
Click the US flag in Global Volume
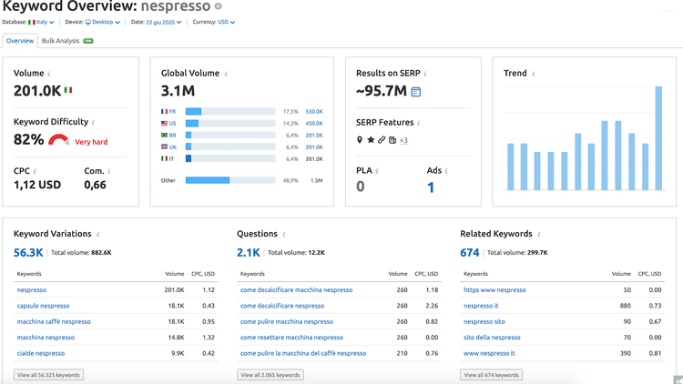pyautogui.click(x=164, y=123)
